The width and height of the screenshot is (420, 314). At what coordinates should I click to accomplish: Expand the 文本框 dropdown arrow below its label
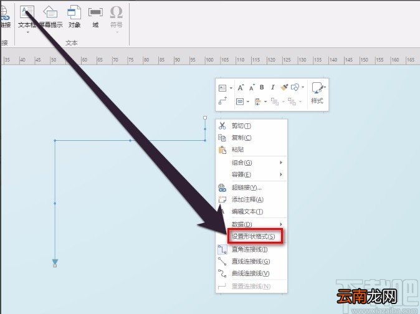tap(27, 32)
